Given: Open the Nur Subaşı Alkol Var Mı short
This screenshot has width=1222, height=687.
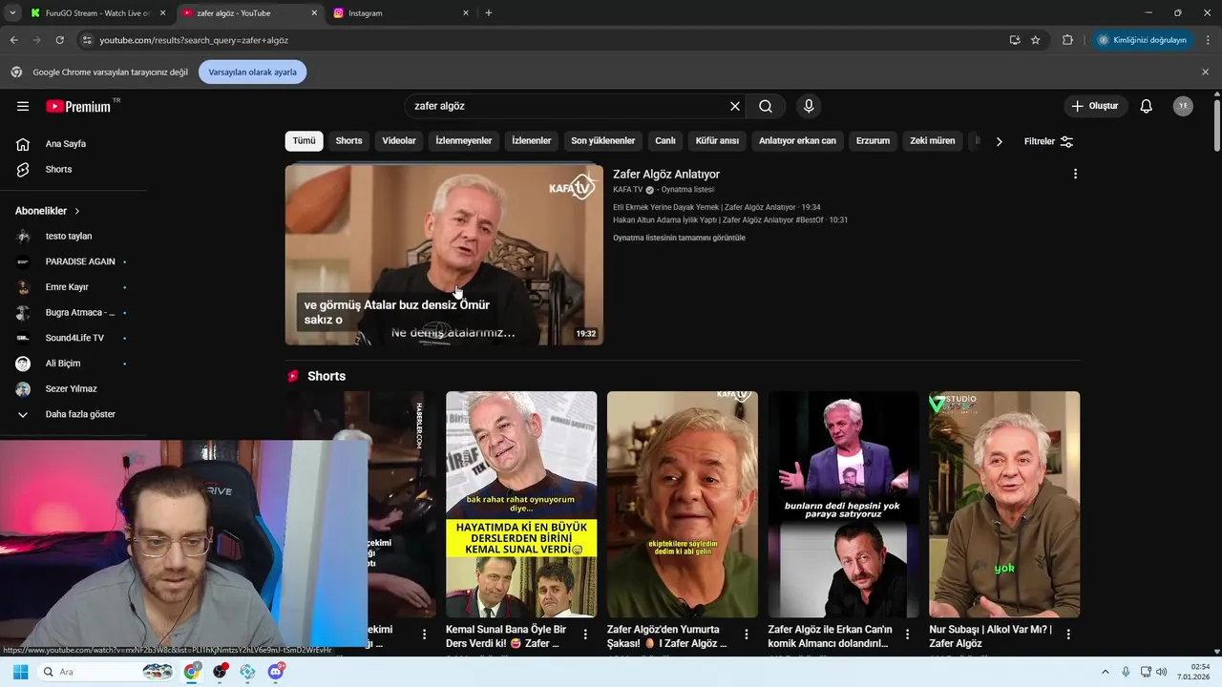Looking at the screenshot, I should point(1004,505).
